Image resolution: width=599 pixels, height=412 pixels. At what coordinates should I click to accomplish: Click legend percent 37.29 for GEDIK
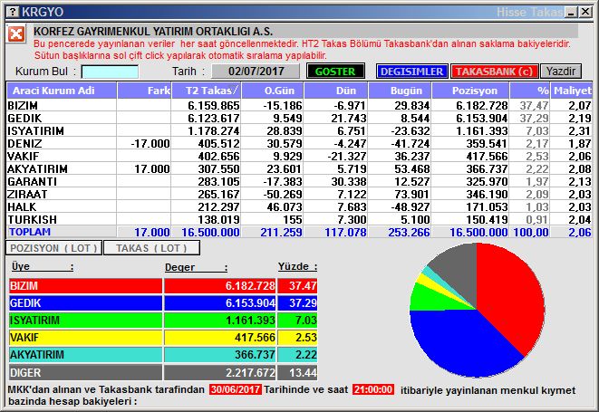(x=303, y=303)
